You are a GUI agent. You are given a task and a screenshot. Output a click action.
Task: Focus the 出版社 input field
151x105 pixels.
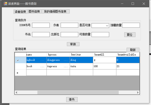tap(69, 35)
